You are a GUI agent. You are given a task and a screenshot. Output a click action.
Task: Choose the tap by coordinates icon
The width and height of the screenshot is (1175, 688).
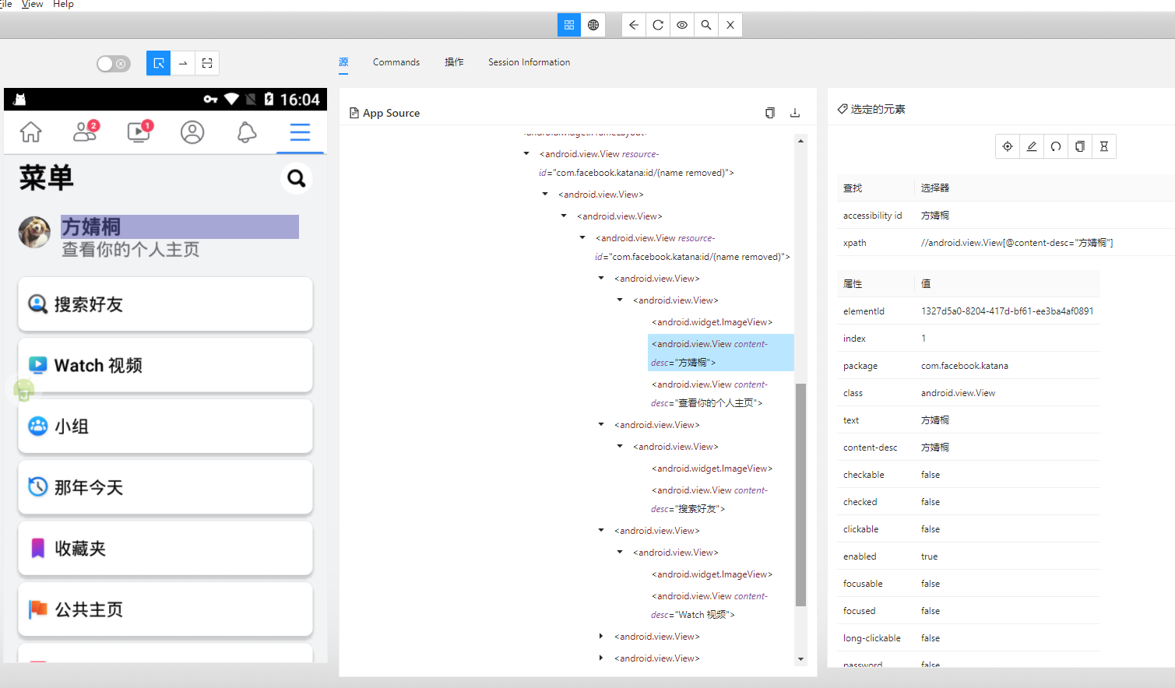coord(207,63)
